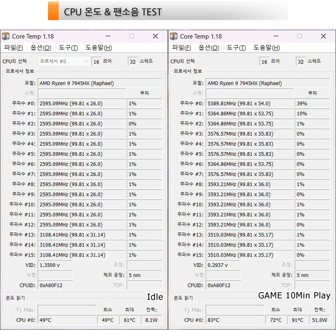Click 5389.81MHz frequency of core #0
336x331 pixels.
[250, 103]
